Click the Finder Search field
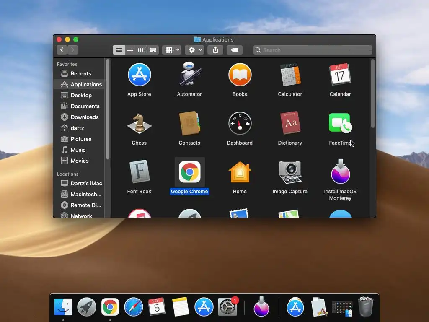This screenshot has width=429, height=322. tap(313, 50)
